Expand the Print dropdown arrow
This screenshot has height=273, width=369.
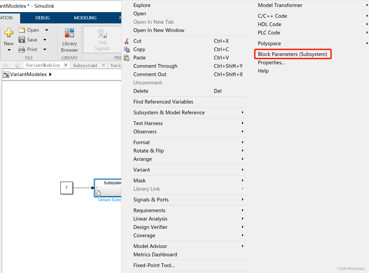point(45,49)
